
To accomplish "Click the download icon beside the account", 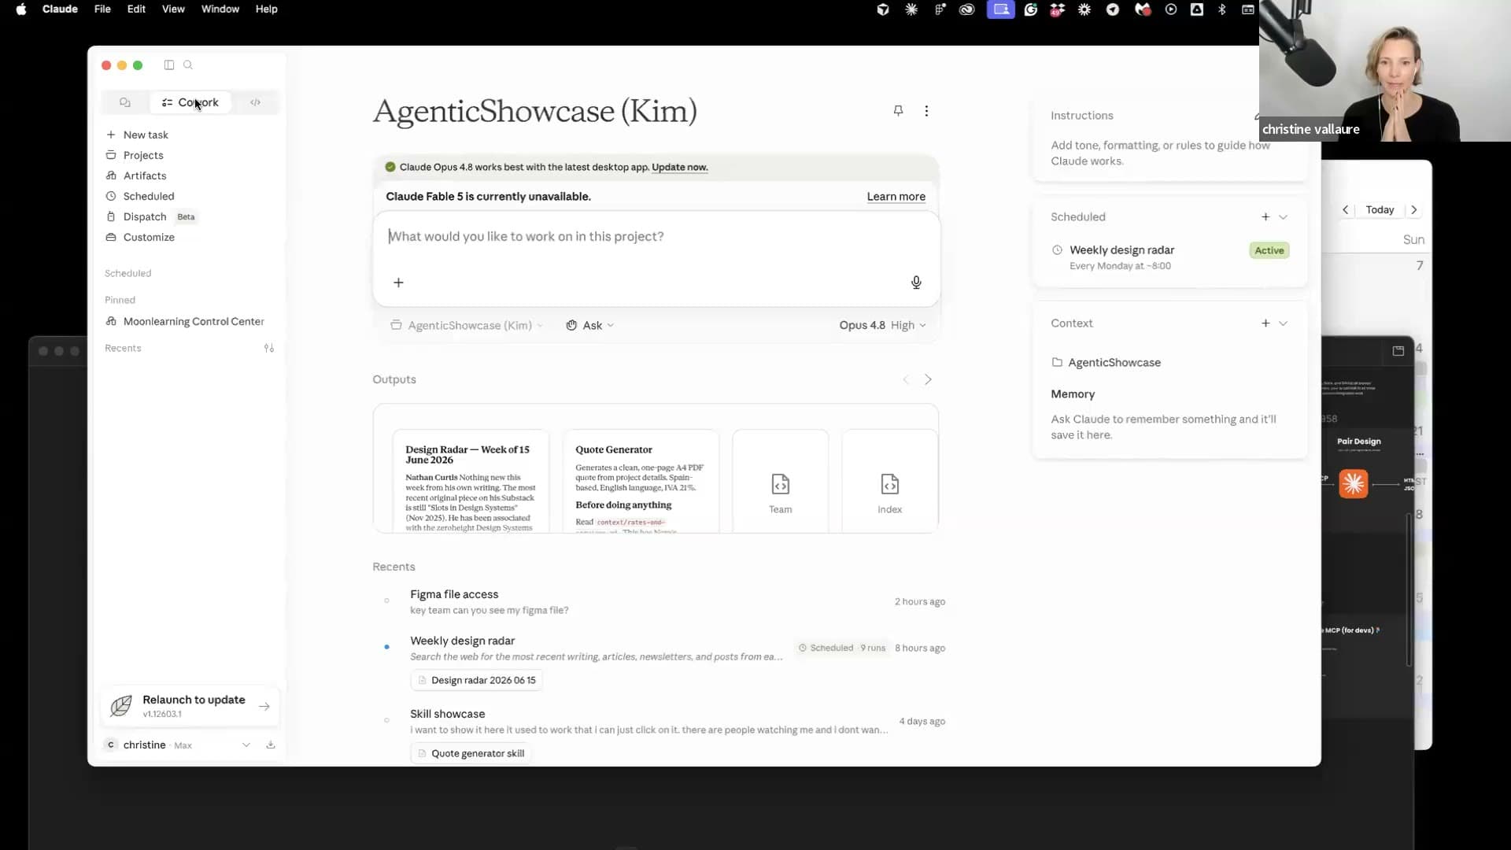I will (x=271, y=745).
